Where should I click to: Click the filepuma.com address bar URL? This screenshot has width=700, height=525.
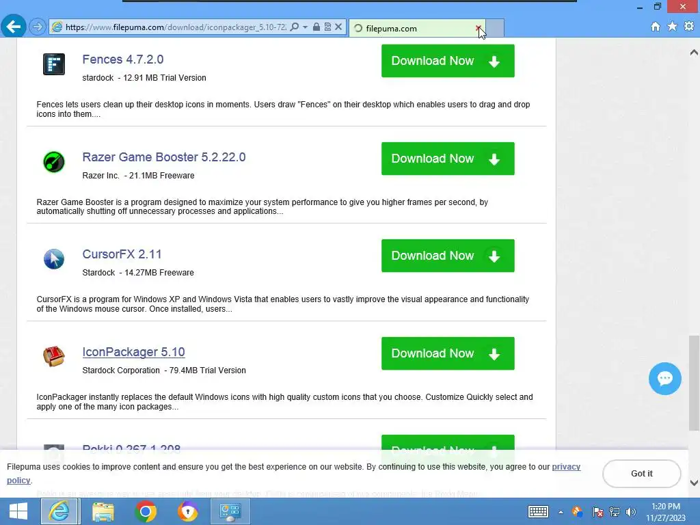tap(176, 27)
